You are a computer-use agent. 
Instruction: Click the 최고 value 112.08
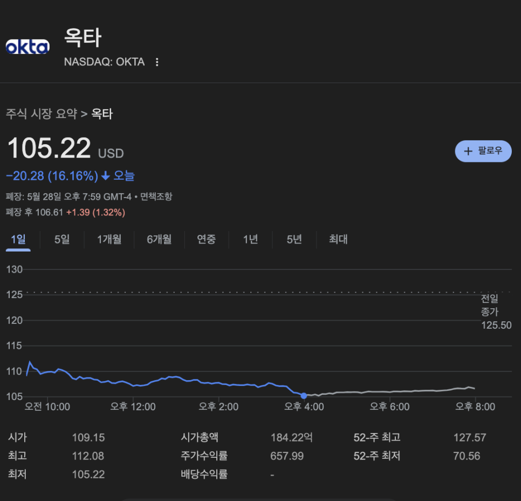[88, 456]
